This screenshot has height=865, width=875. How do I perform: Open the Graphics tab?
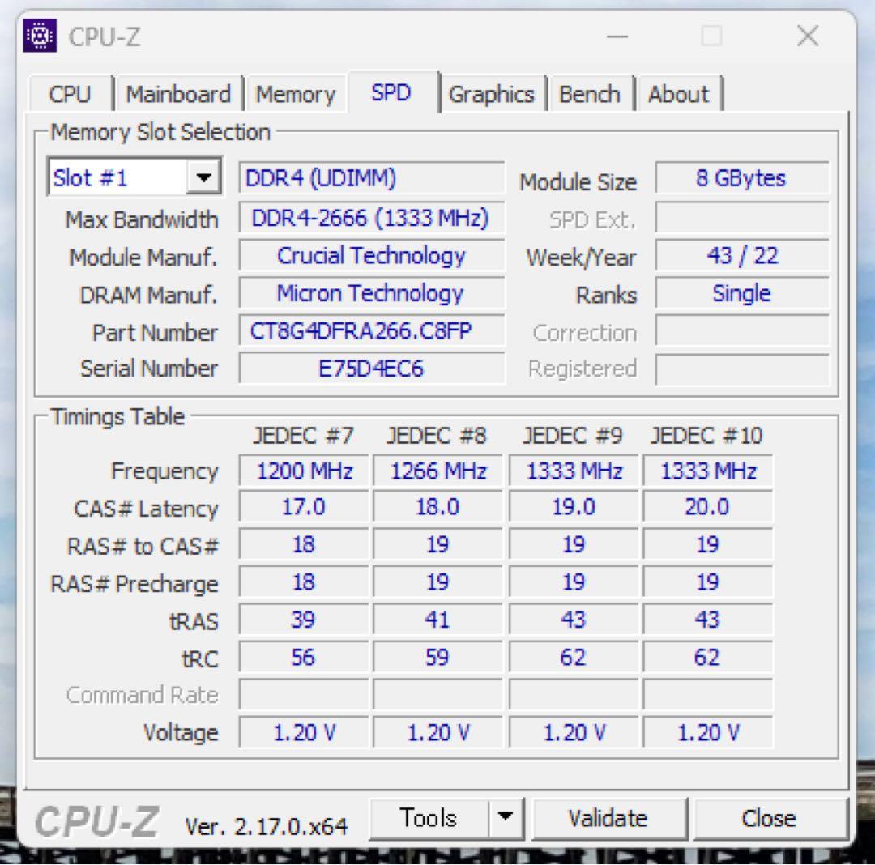(491, 94)
